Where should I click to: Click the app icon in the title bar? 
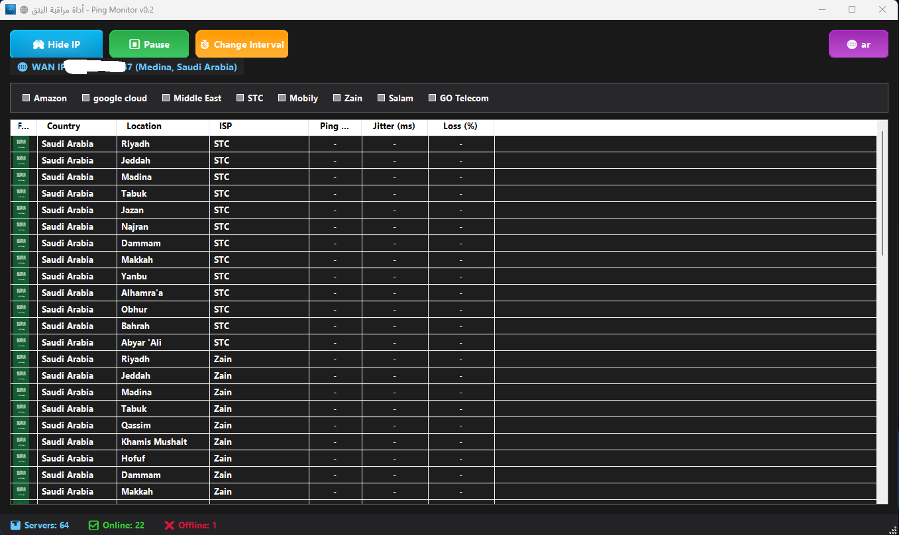coord(9,9)
